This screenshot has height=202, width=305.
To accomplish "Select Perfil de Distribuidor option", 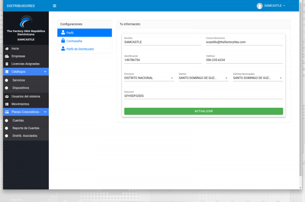I will pyautogui.click(x=84, y=49).
